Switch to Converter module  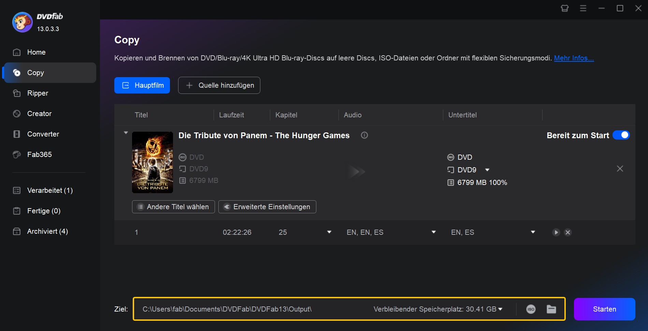pyautogui.click(x=49, y=134)
